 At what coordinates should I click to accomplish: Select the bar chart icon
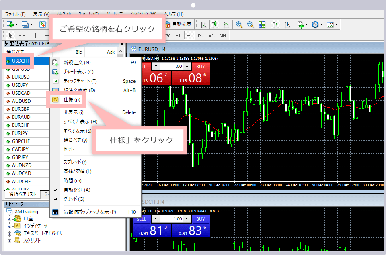tap(203, 24)
